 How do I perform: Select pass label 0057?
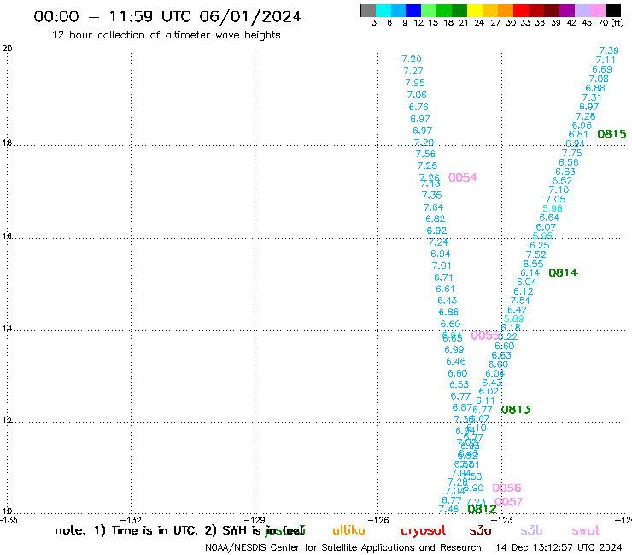coord(509,502)
